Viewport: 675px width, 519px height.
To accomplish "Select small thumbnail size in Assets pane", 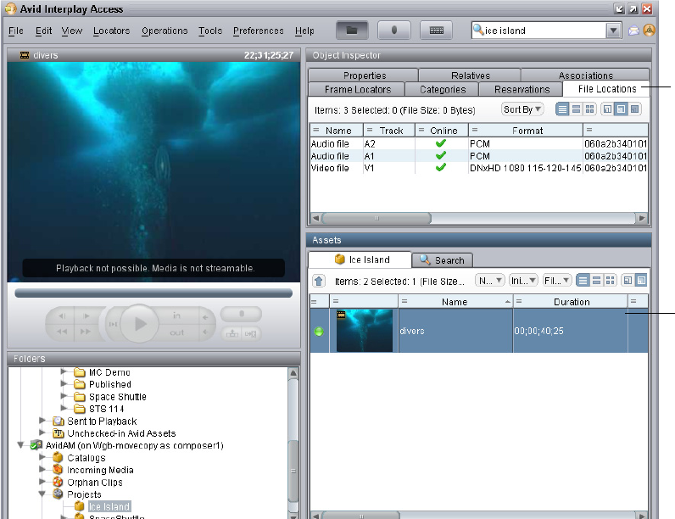I will (628, 281).
